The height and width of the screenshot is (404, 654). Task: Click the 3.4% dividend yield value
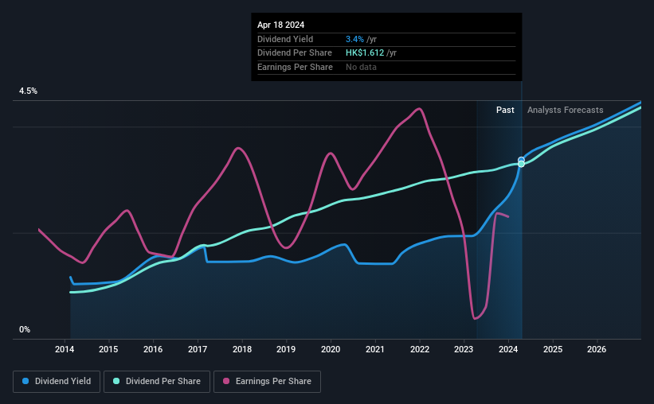point(354,39)
